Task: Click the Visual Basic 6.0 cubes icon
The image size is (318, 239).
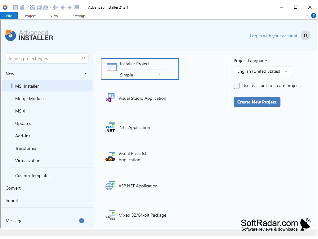Action: (110, 157)
